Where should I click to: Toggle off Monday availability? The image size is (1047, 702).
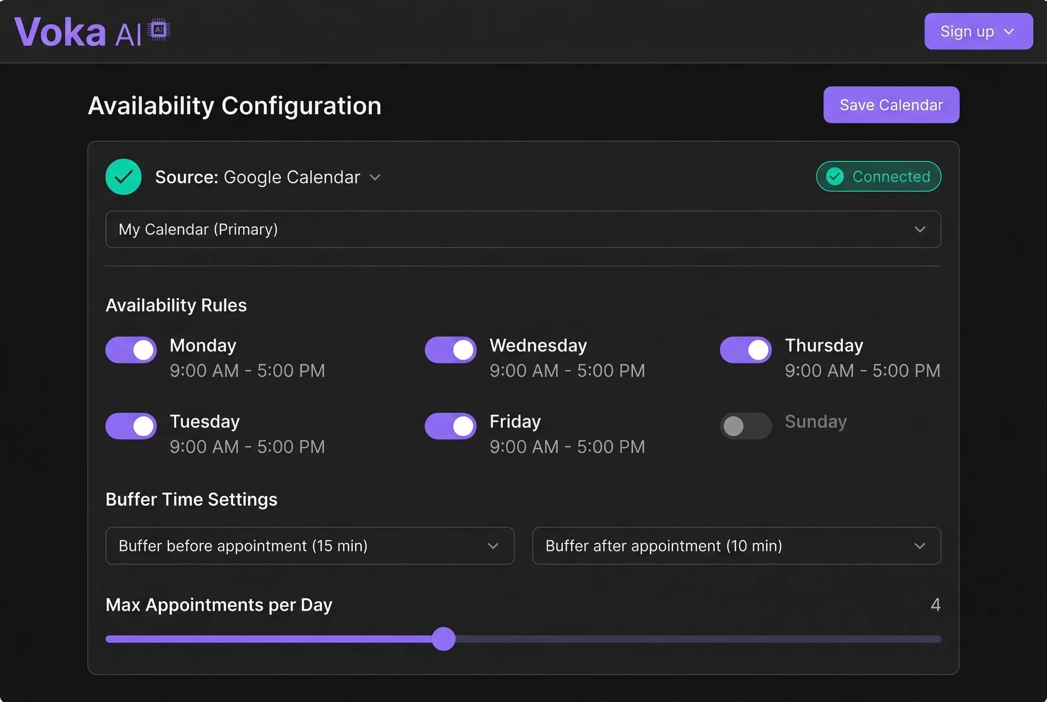click(x=130, y=350)
